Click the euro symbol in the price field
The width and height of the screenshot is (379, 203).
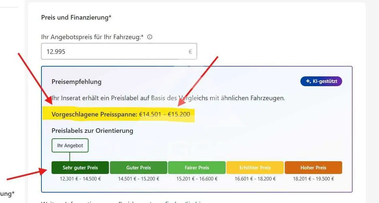click(190, 52)
